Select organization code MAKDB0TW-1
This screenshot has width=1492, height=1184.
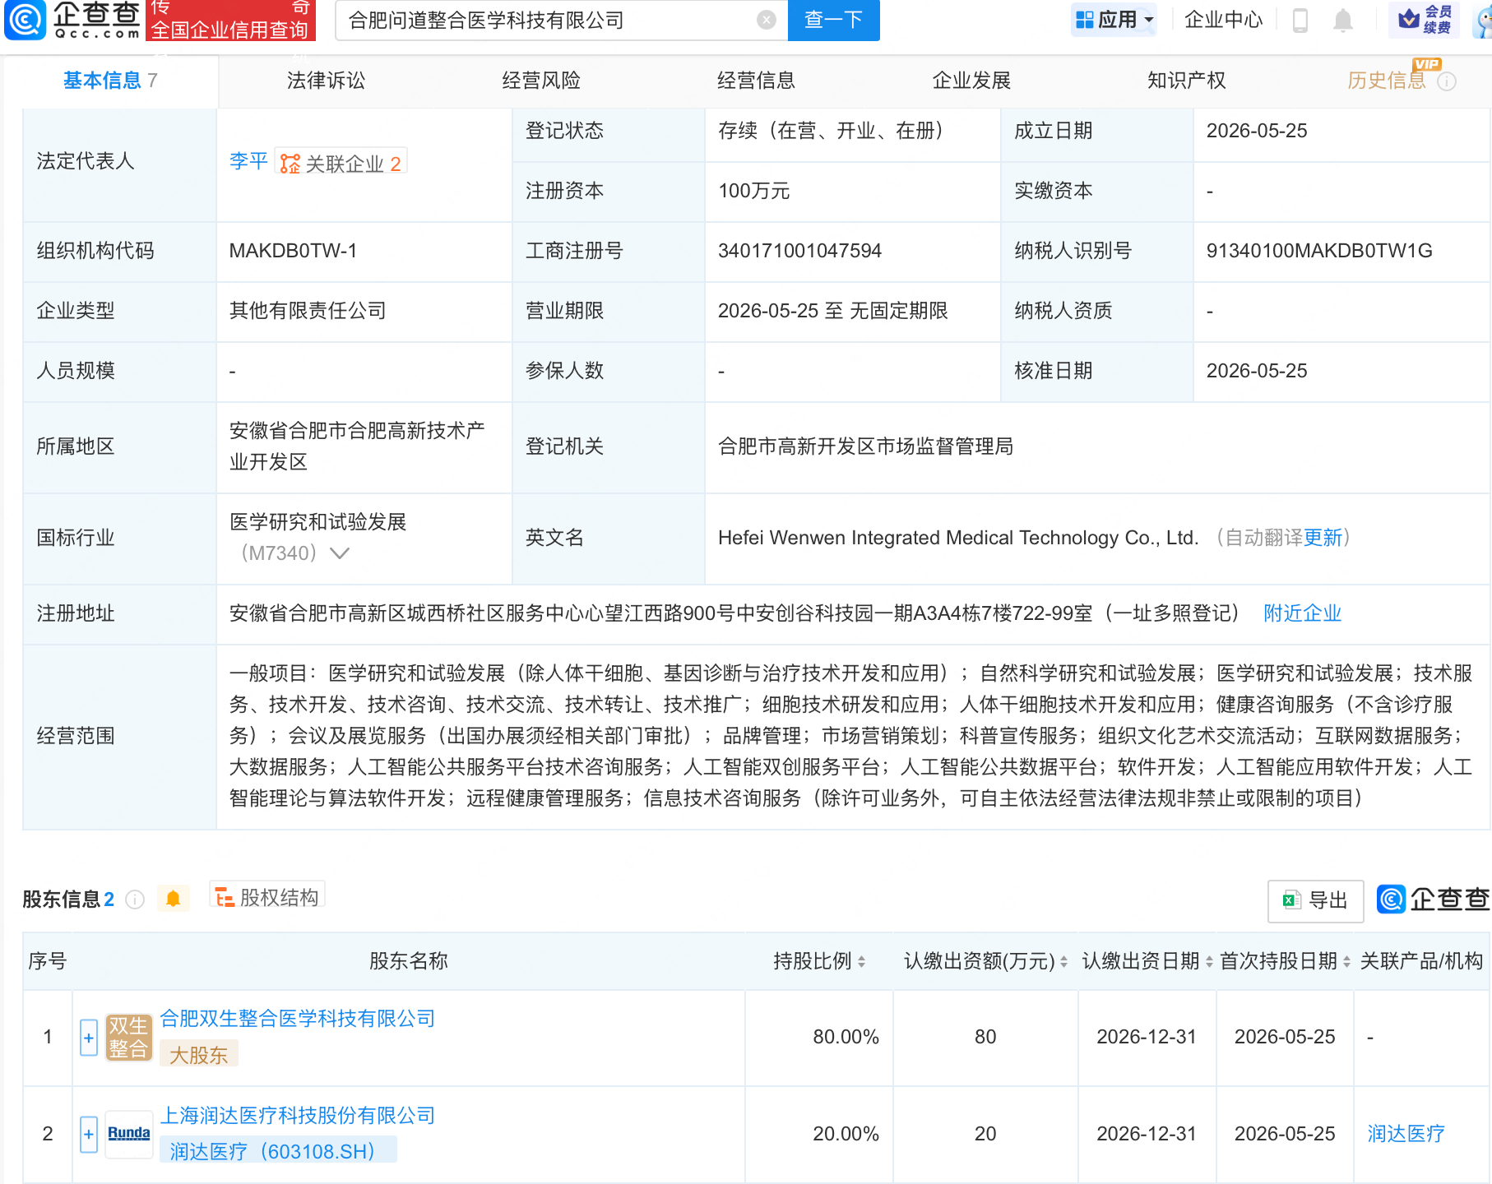(293, 251)
